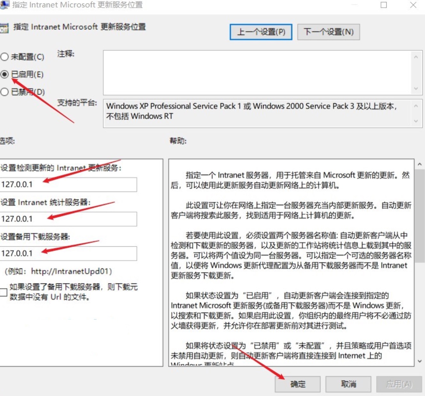Click the supported platforms scroll down arrow

point(416,121)
